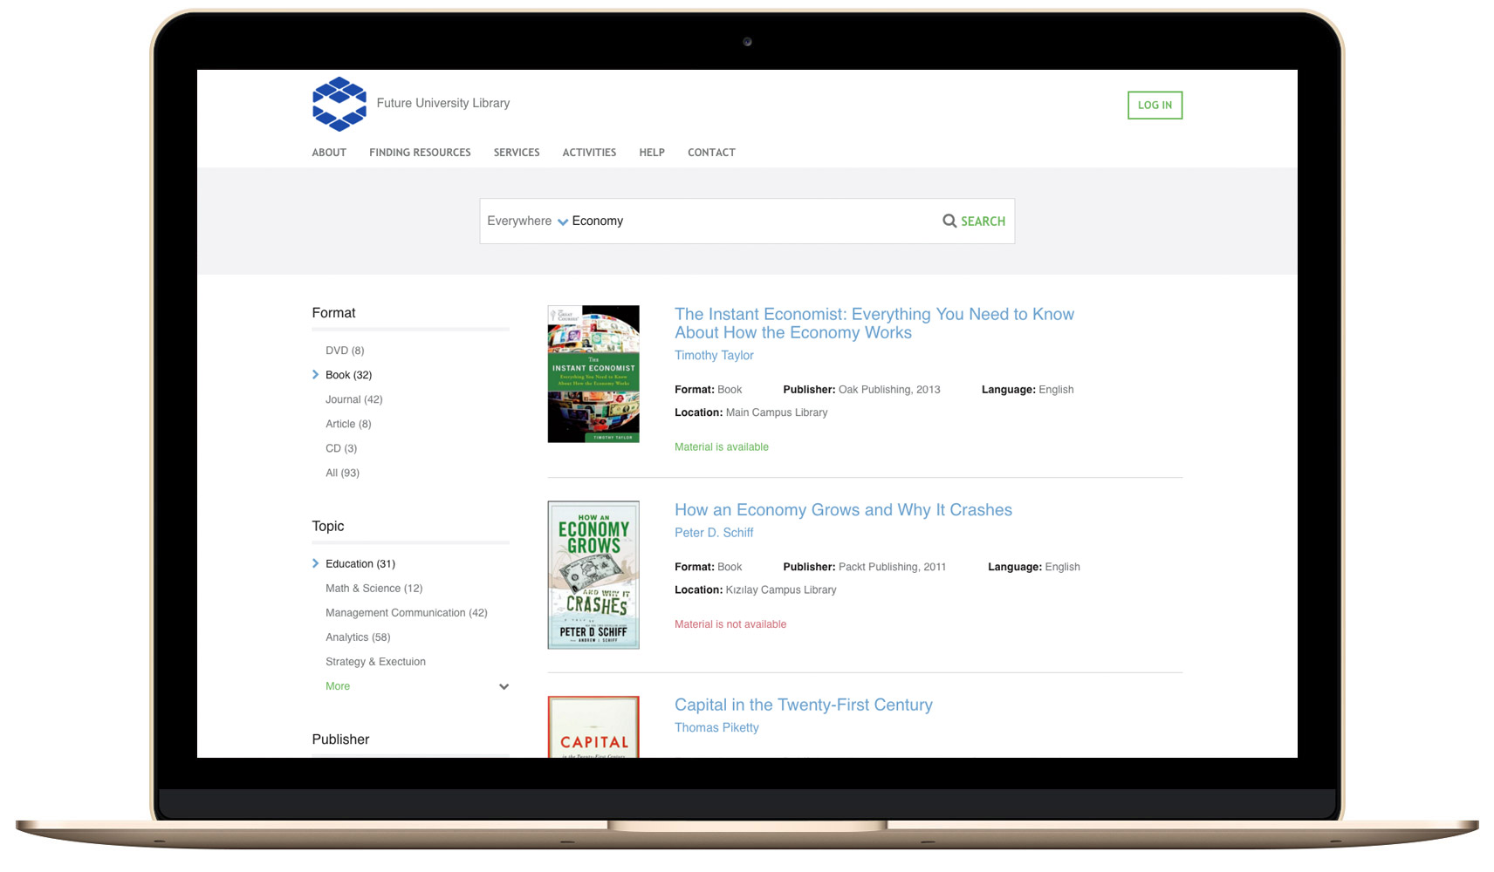Click the Future University Library logo
Image resolution: width=1494 pixels, height=872 pixels.
click(339, 104)
